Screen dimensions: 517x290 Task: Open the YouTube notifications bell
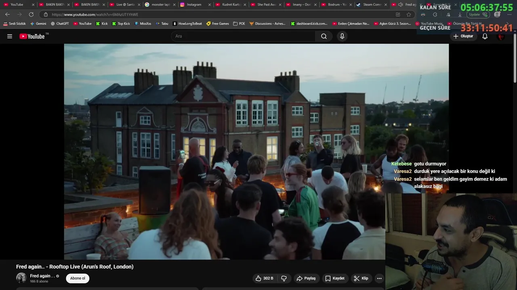[485, 36]
